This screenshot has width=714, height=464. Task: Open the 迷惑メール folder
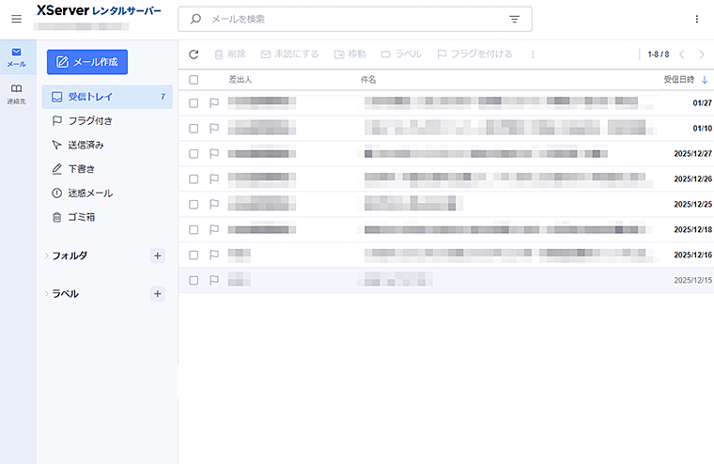[107, 193]
